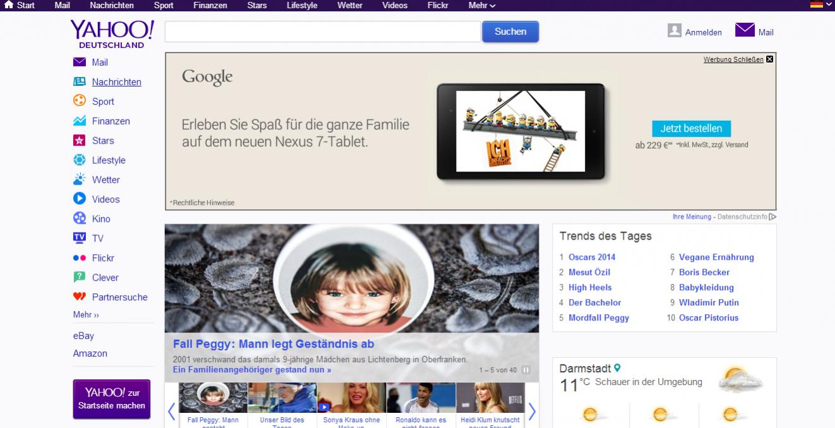Open the Wladimir Putin trend
This screenshot has width=835, height=428.
[x=709, y=302]
